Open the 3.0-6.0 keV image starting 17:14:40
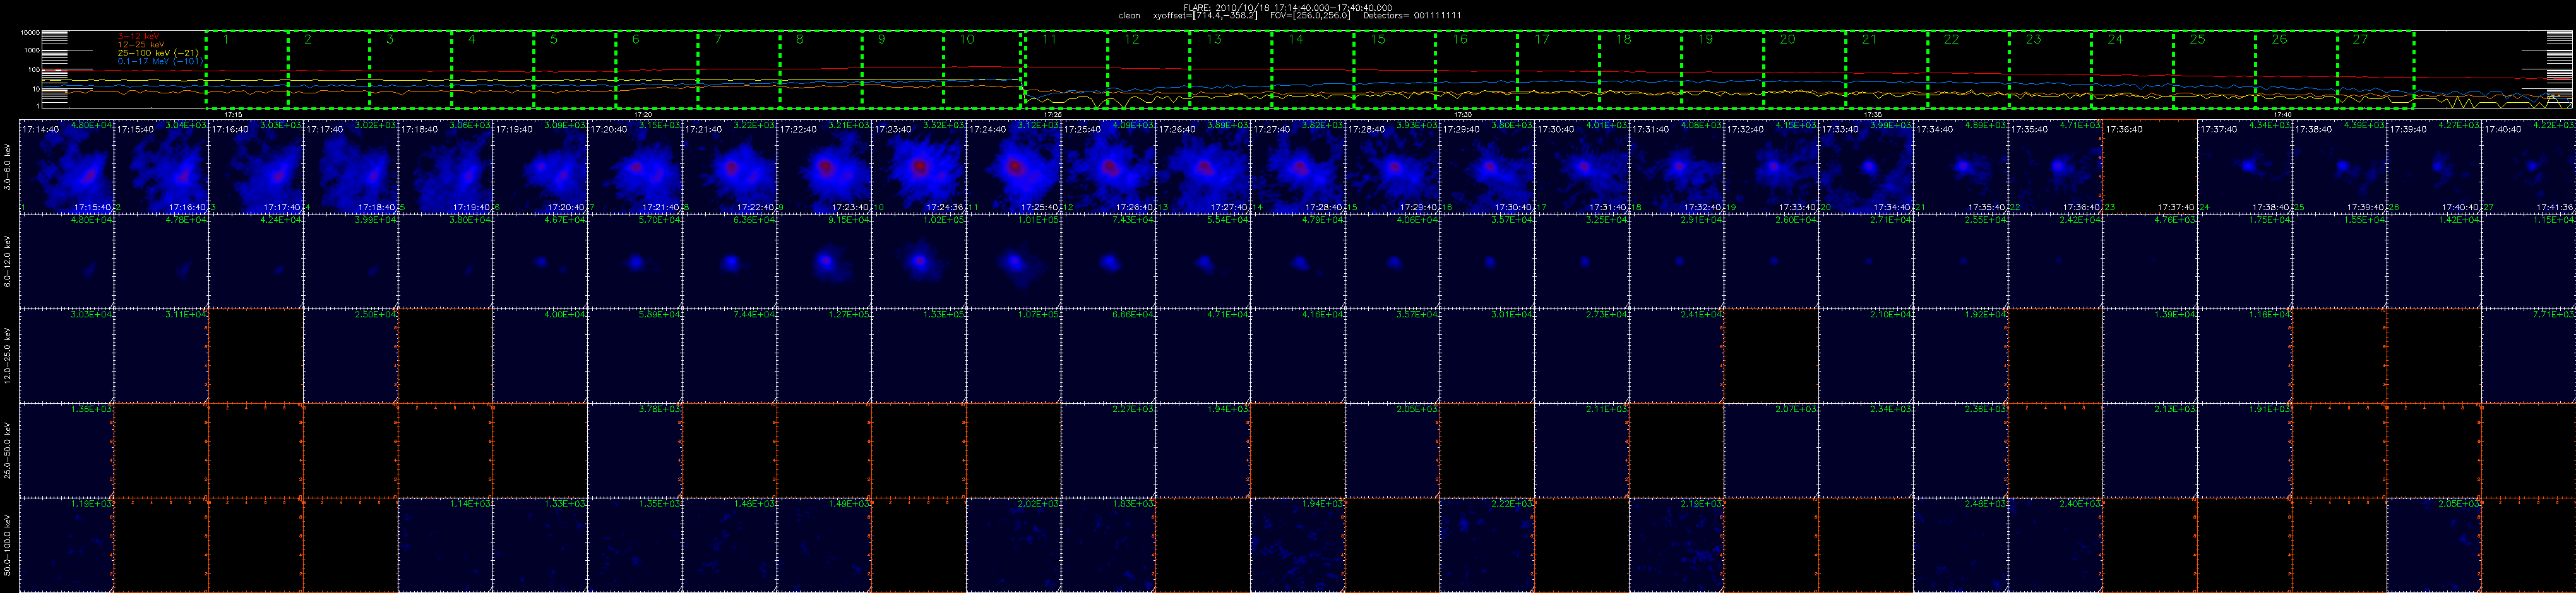Image resolution: width=2576 pixels, height=593 pixels. pyautogui.click(x=67, y=167)
